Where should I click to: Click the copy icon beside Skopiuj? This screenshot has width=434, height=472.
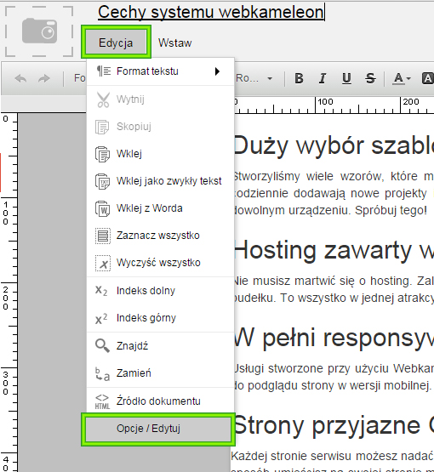pos(102,127)
